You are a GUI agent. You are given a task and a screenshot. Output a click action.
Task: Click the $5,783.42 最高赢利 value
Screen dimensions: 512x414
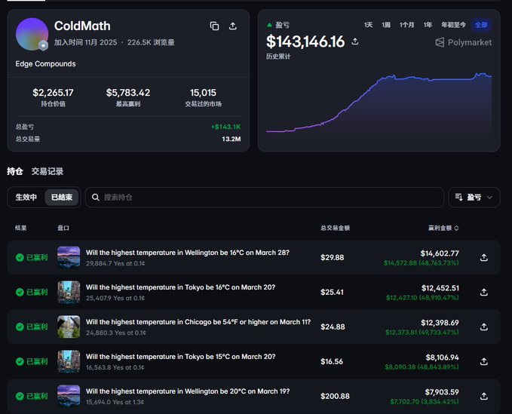128,93
